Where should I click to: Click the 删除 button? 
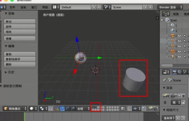click(20, 64)
